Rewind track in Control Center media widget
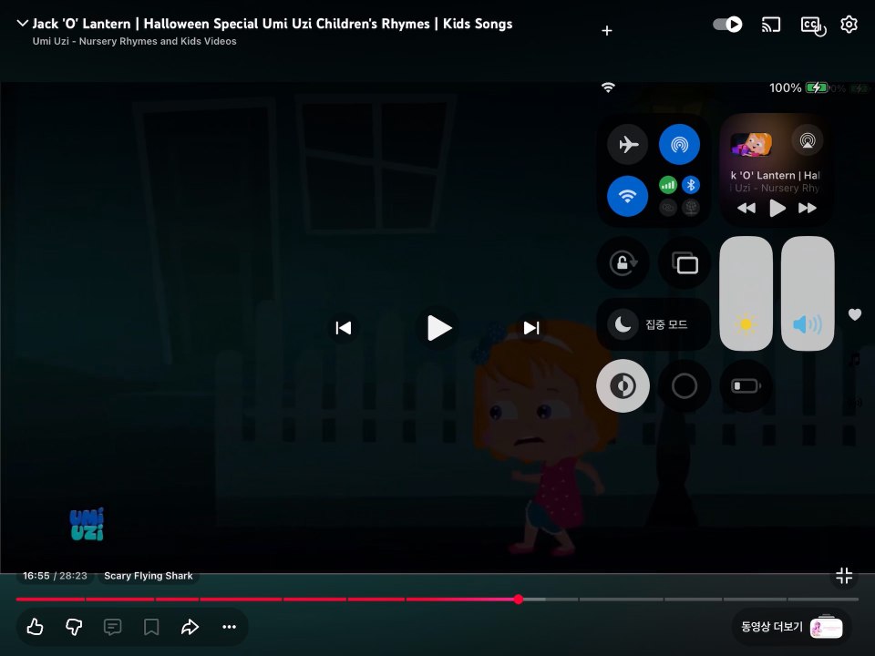The height and width of the screenshot is (656, 875). pos(746,208)
